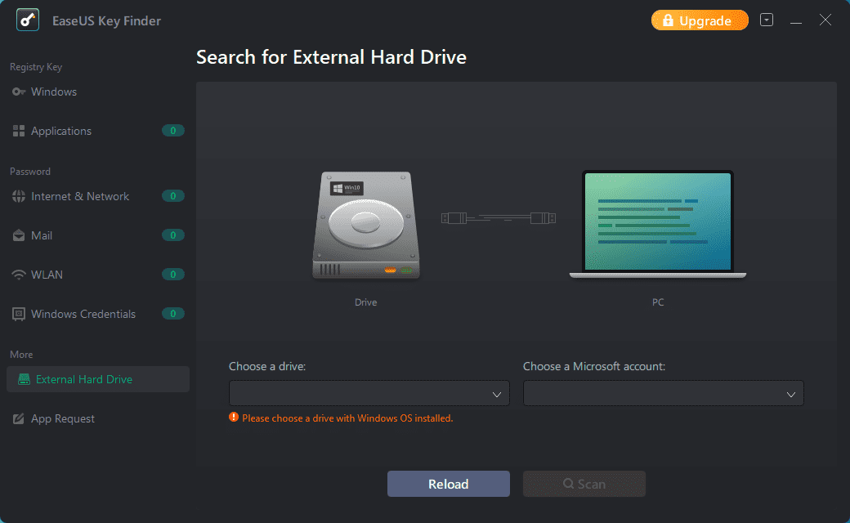
Task: Open Windows Credentials section
Action: point(97,314)
